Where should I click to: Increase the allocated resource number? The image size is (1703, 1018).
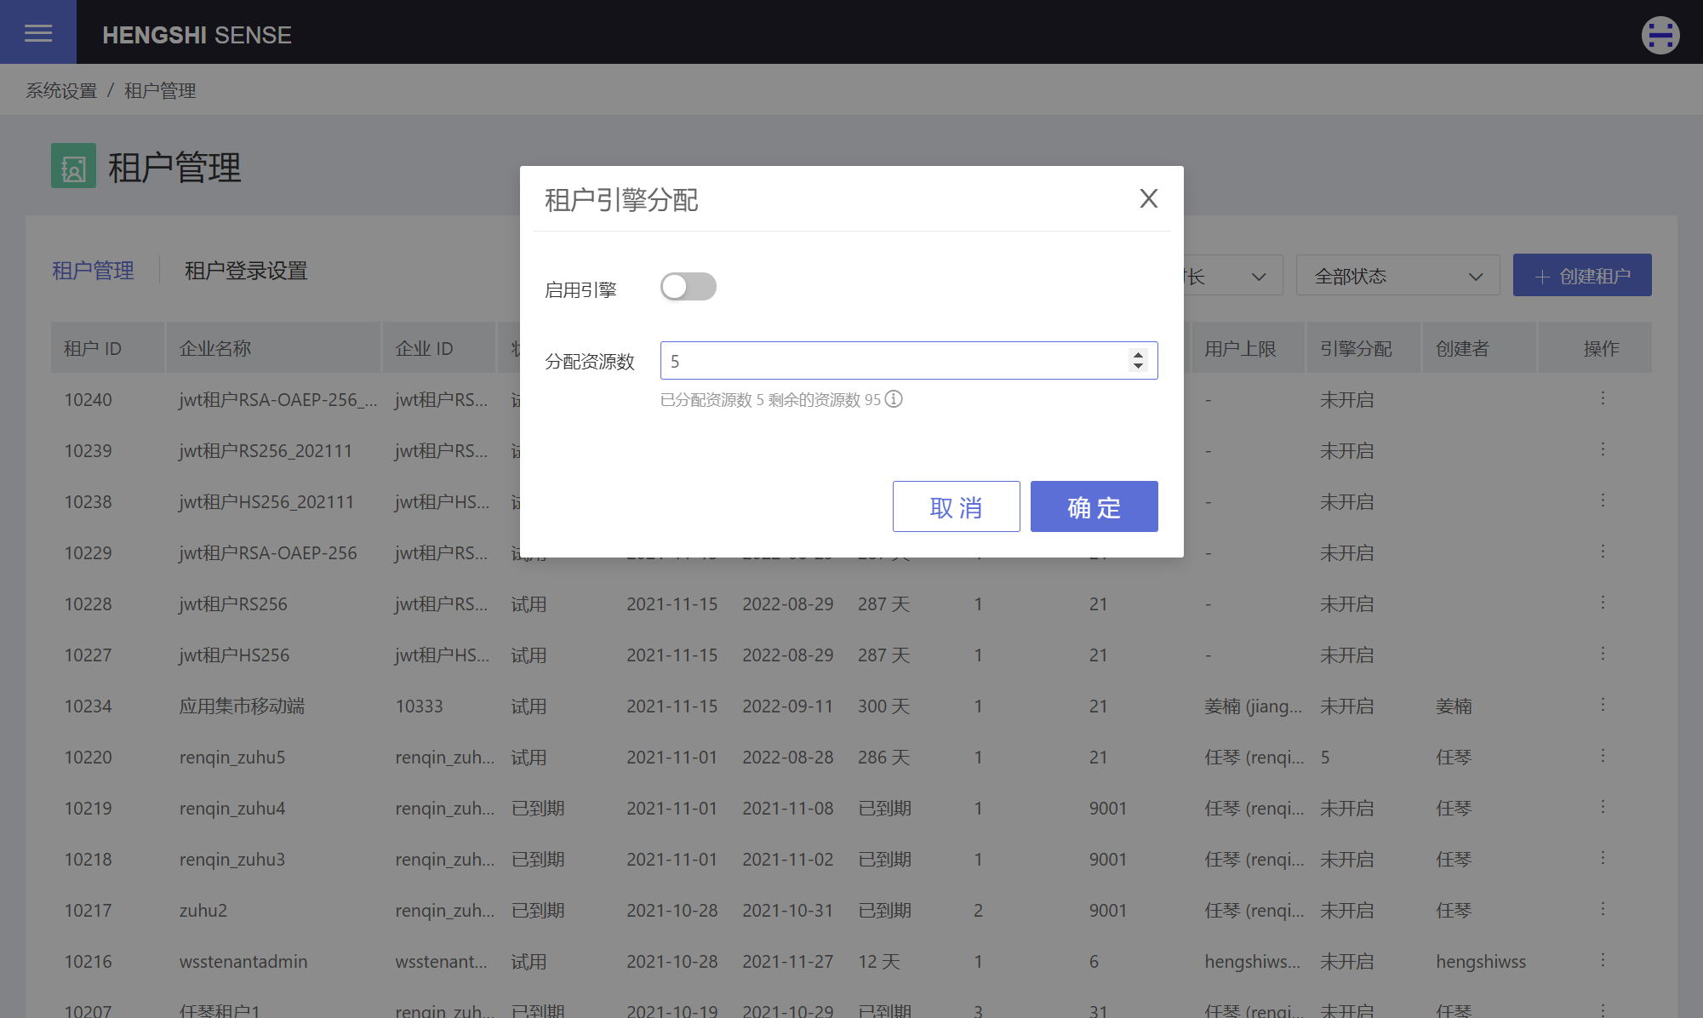(x=1138, y=354)
